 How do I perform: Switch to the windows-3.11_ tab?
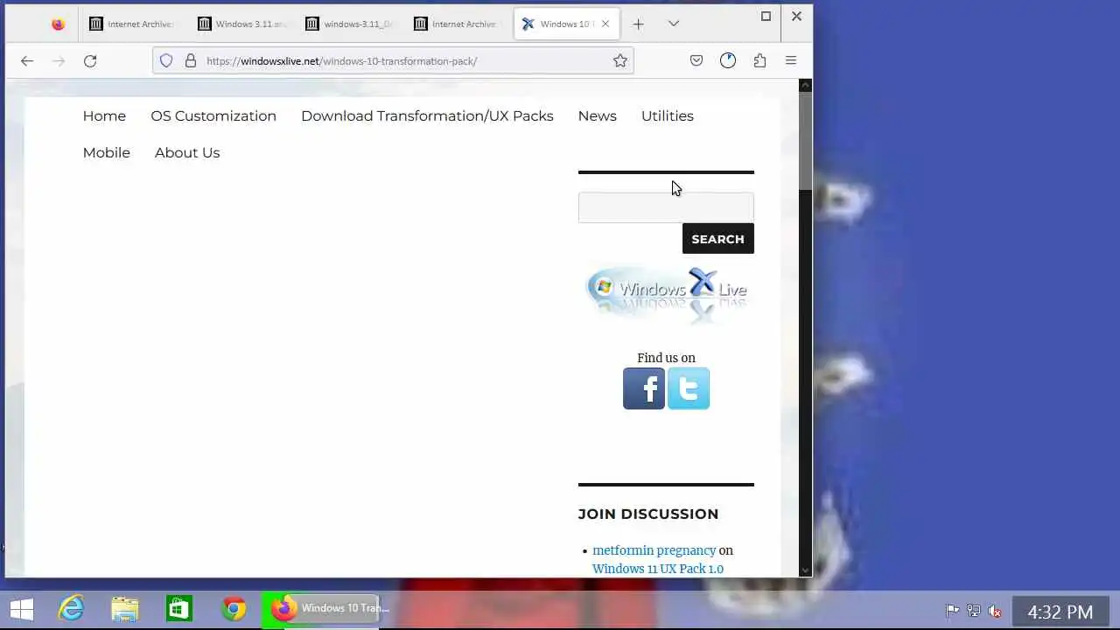click(x=349, y=24)
